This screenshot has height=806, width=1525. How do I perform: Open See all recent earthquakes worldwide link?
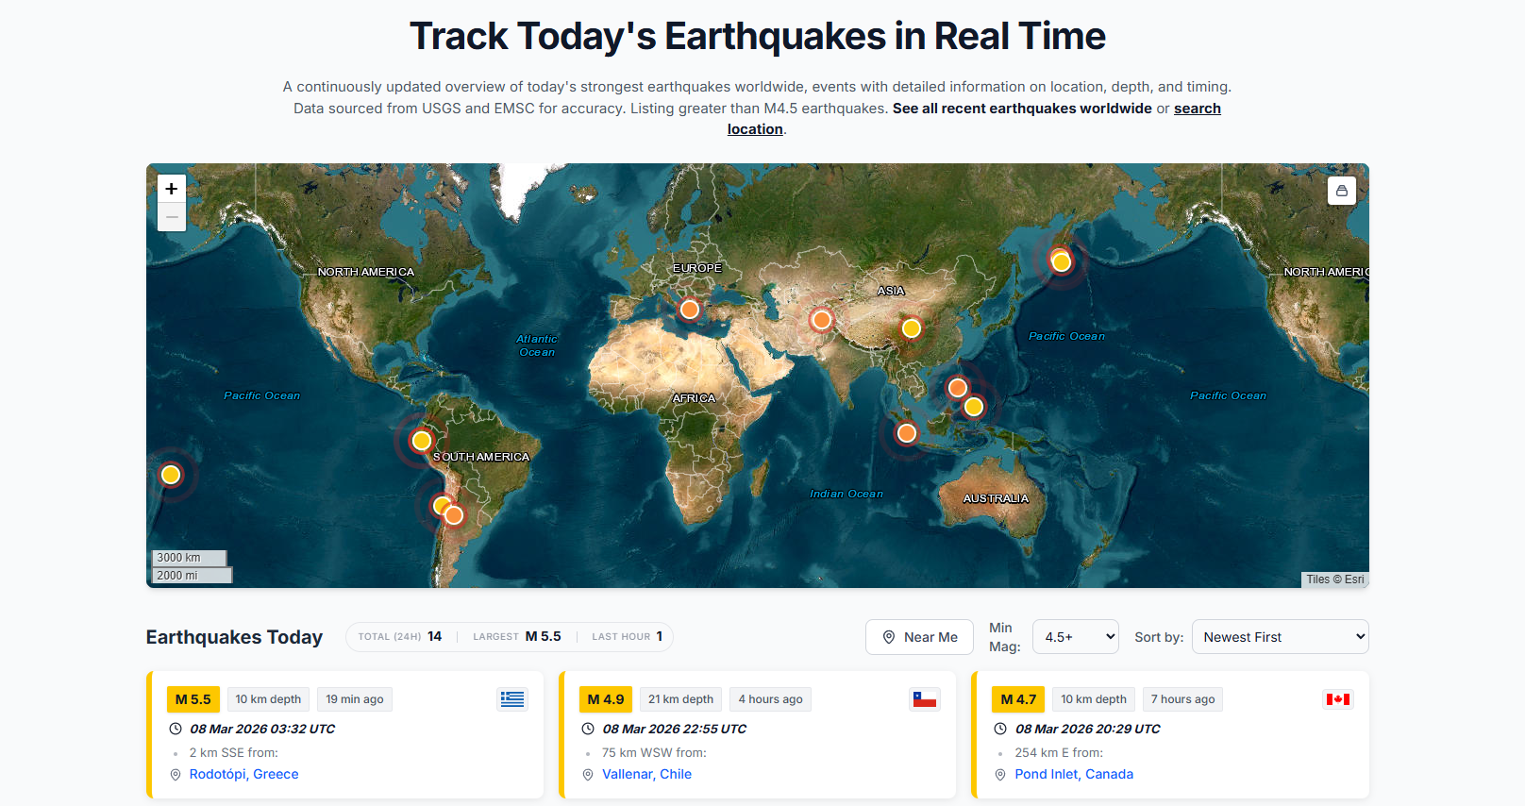tap(1021, 109)
